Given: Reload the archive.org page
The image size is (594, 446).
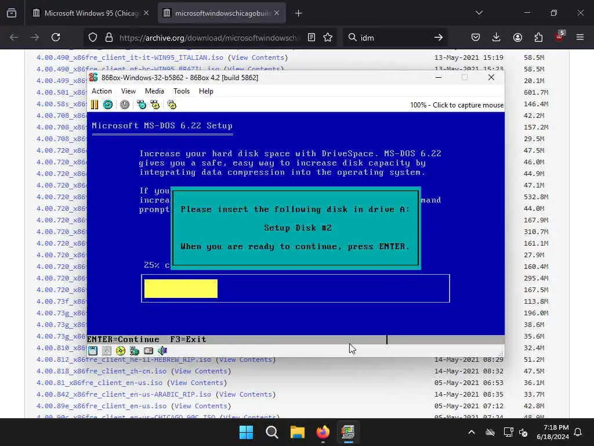Looking at the screenshot, I should coord(56,37).
